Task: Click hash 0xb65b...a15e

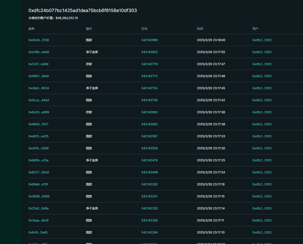Action: tap(38, 160)
